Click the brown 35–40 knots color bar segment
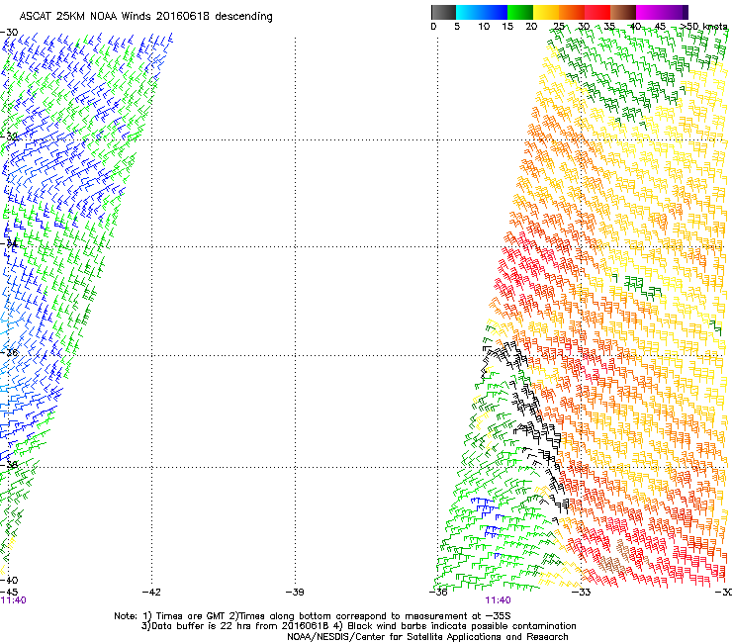The height and width of the screenshot is (643, 732). (623, 12)
